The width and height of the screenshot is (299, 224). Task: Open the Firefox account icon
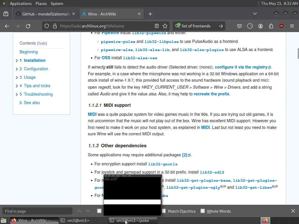coord(260,26)
